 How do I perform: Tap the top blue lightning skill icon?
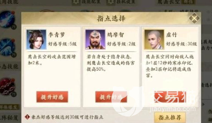7,19
